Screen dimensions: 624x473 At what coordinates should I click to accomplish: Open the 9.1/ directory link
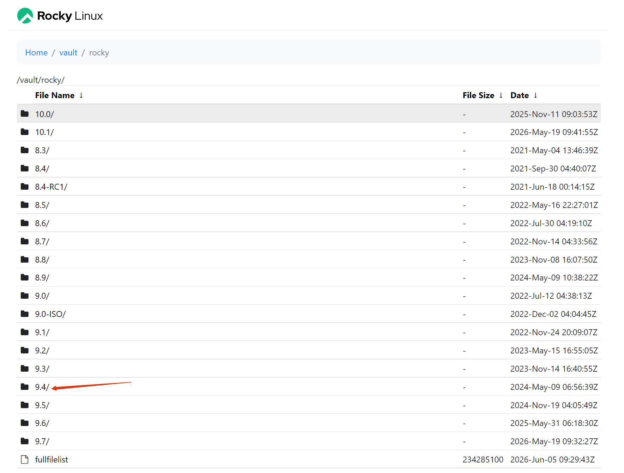pyautogui.click(x=42, y=332)
